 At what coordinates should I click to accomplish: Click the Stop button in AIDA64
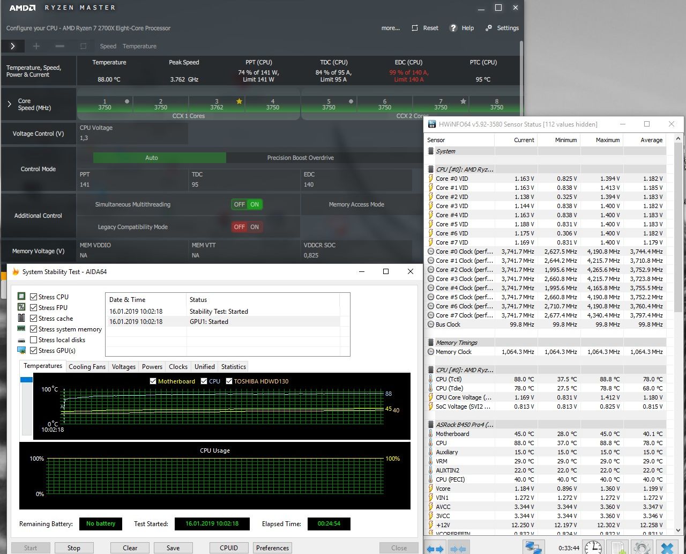pos(74,548)
